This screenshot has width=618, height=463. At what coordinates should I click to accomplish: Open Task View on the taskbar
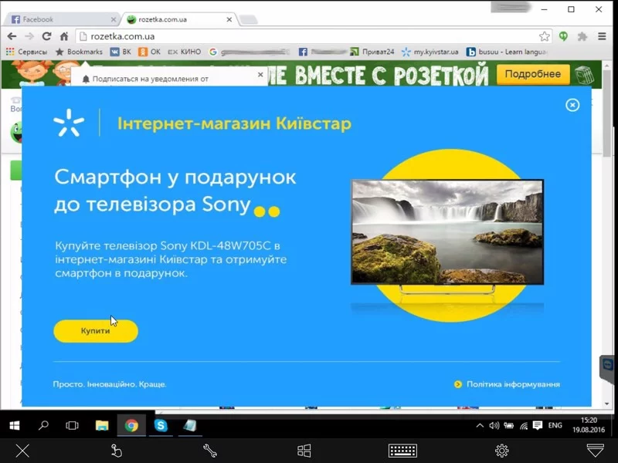tap(72, 425)
